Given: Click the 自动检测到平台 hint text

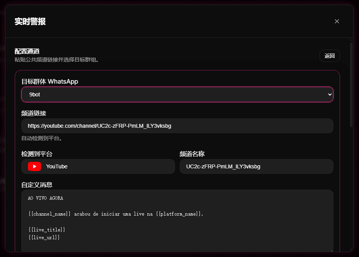Looking at the screenshot, I should (x=41, y=138).
